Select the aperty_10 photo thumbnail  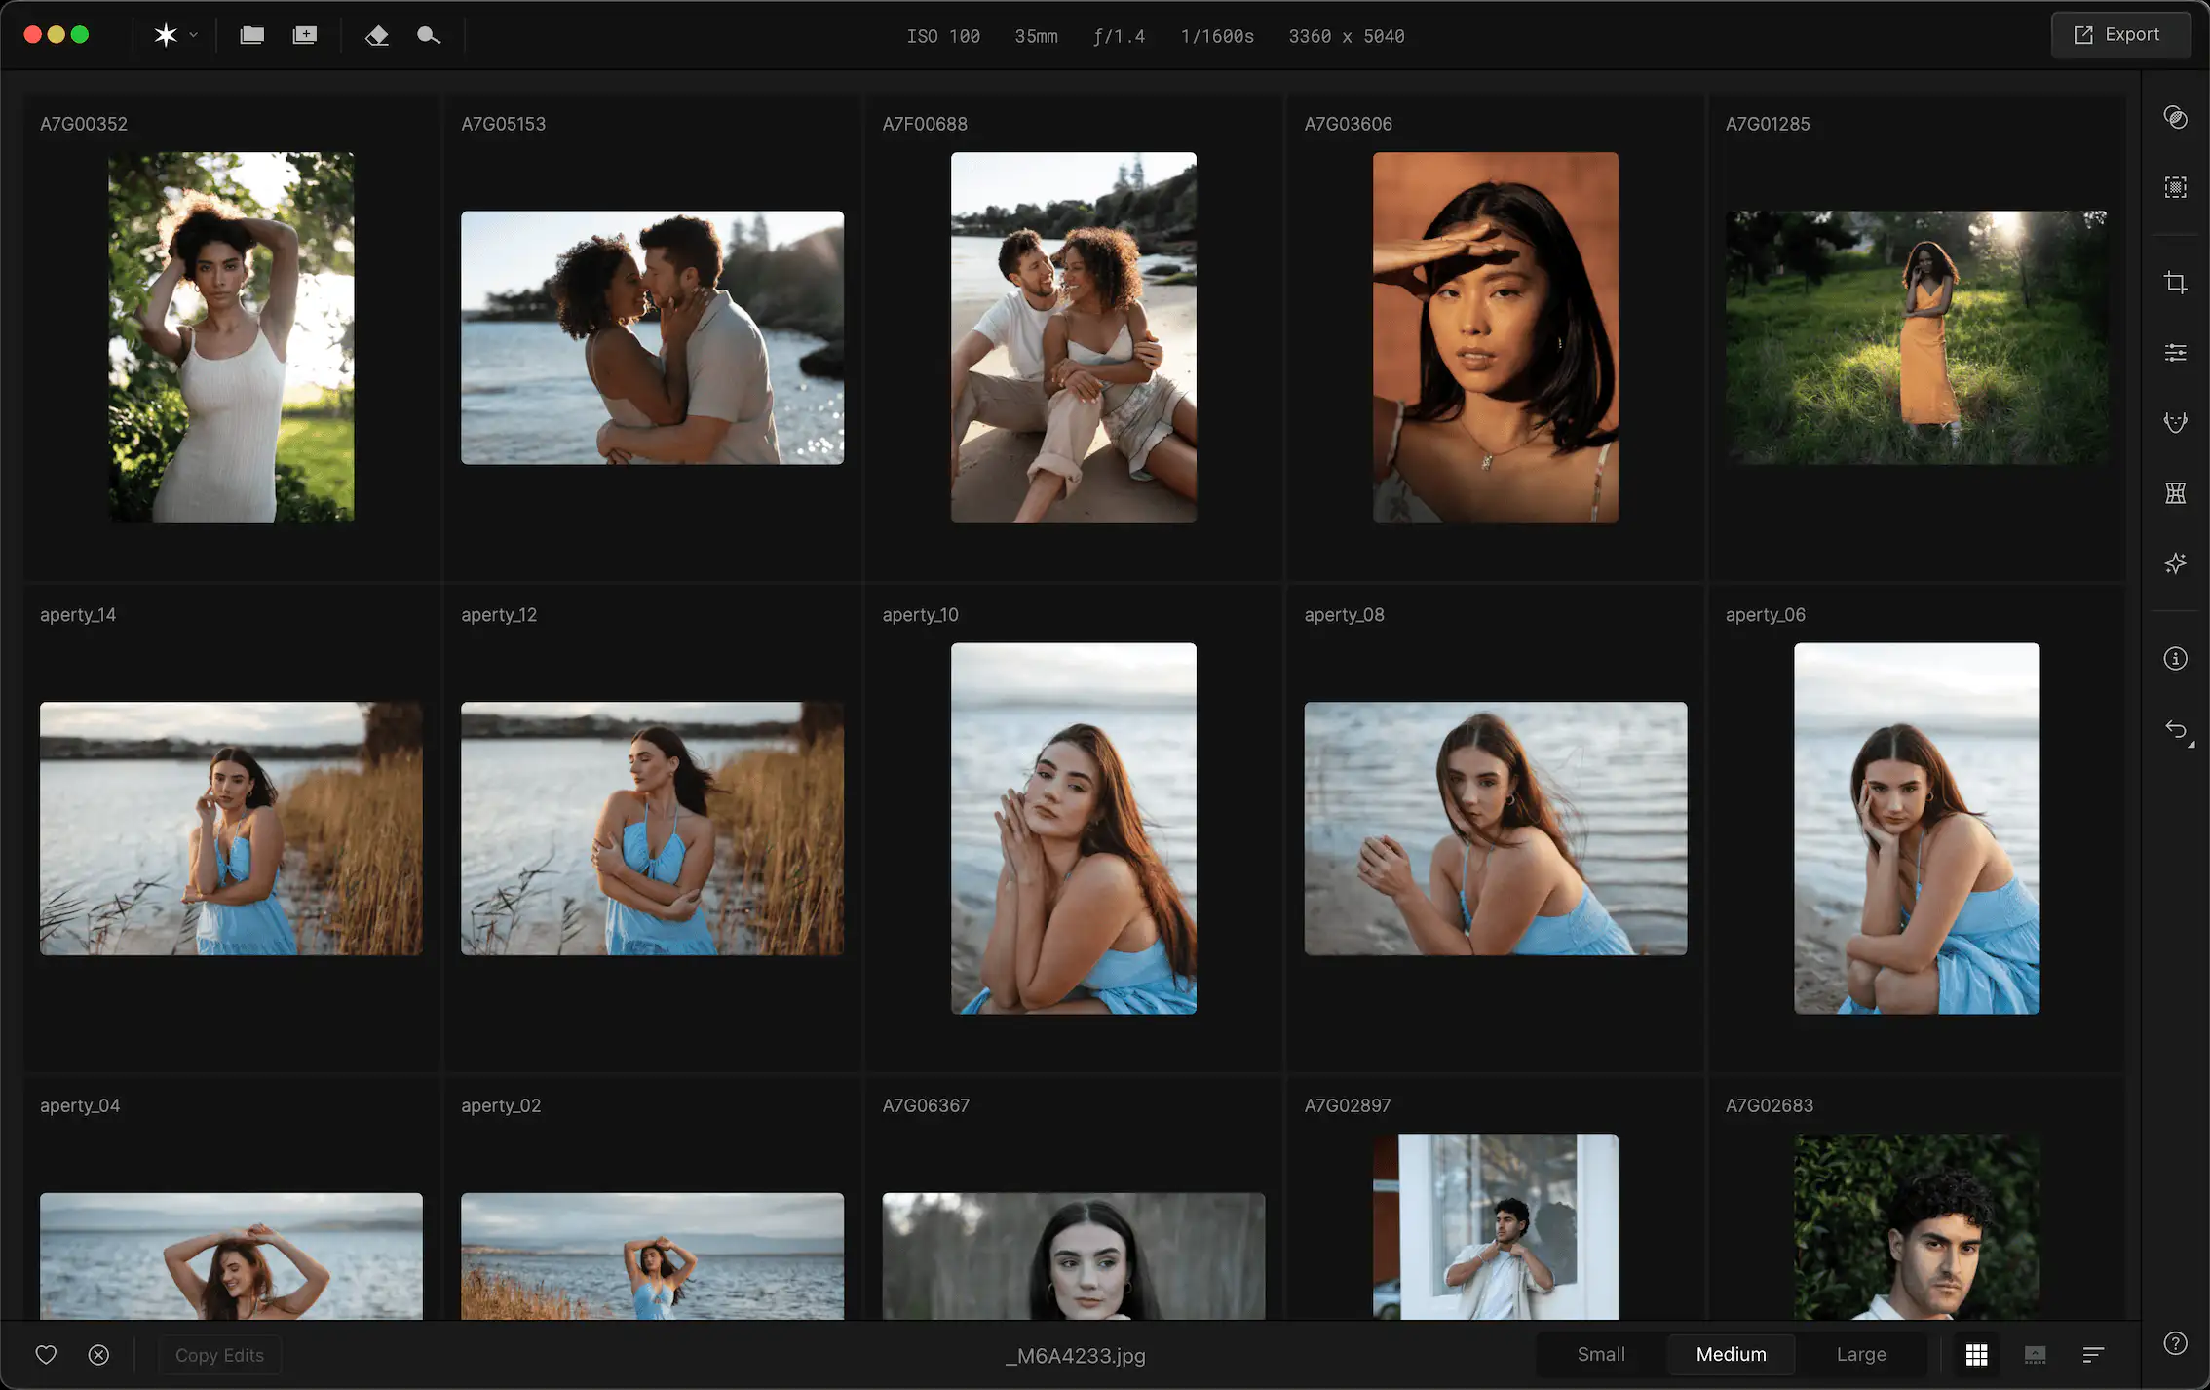(x=1073, y=828)
